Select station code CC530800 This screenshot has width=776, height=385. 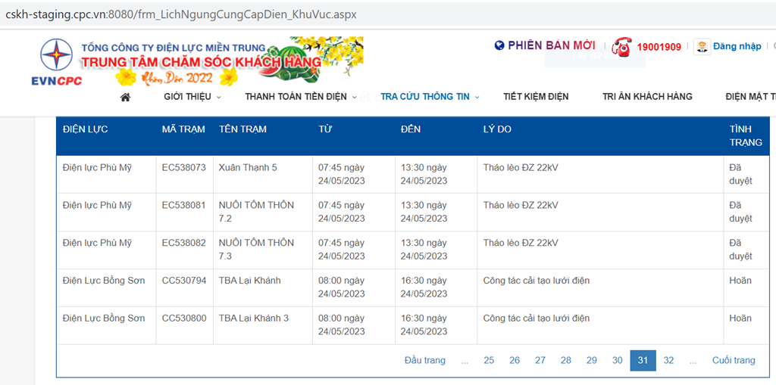(x=184, y=318)
